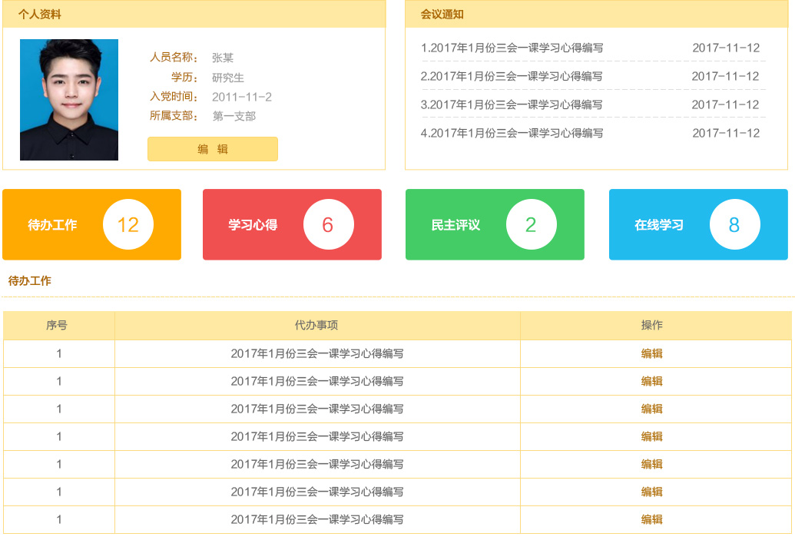
Task: Click the circled number 6 badge
Action: 328,224
